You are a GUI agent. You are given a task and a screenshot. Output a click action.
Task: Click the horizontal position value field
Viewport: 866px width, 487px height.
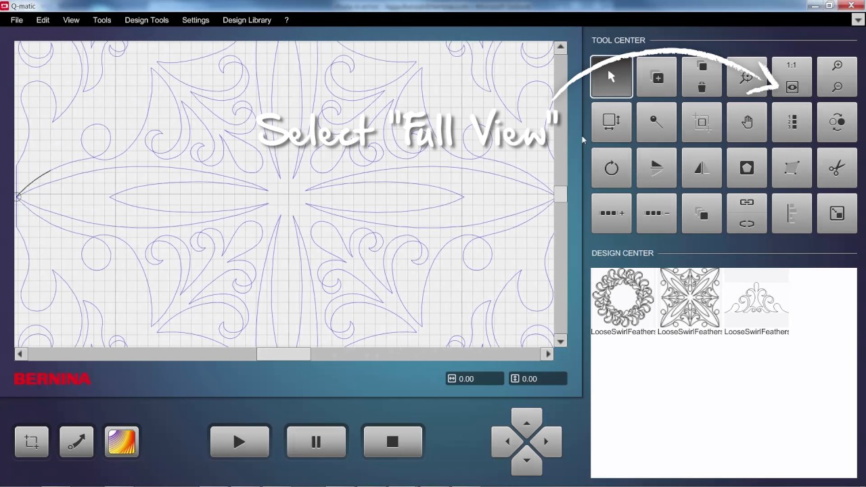[480, 379]
